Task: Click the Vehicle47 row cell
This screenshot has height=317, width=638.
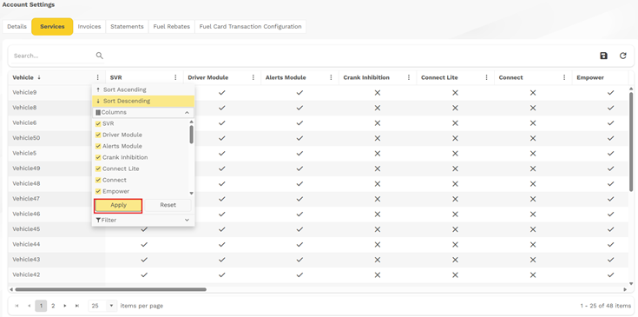Action: (x=56, y=199)
